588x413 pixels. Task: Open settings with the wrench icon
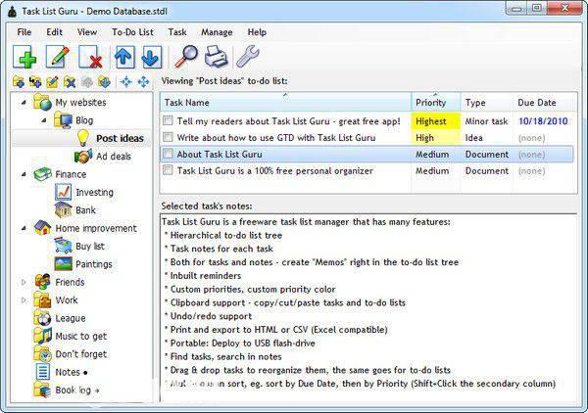click(248, 57)
